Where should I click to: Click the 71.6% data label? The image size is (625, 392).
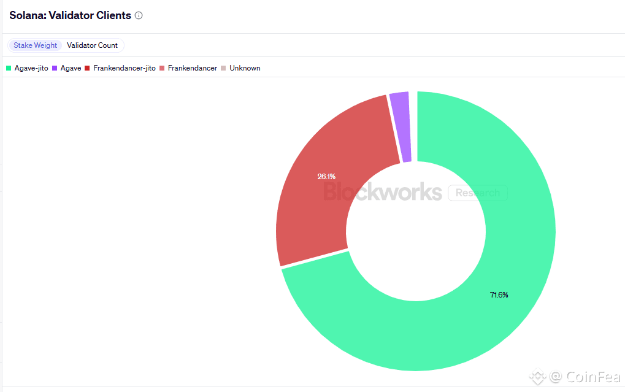(x=499, y=295)
